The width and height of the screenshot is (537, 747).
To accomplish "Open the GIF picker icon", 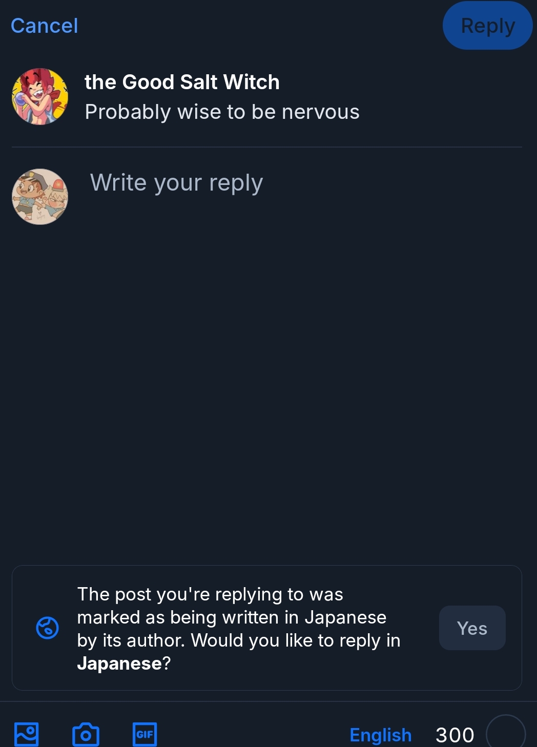I will point(144,734).
